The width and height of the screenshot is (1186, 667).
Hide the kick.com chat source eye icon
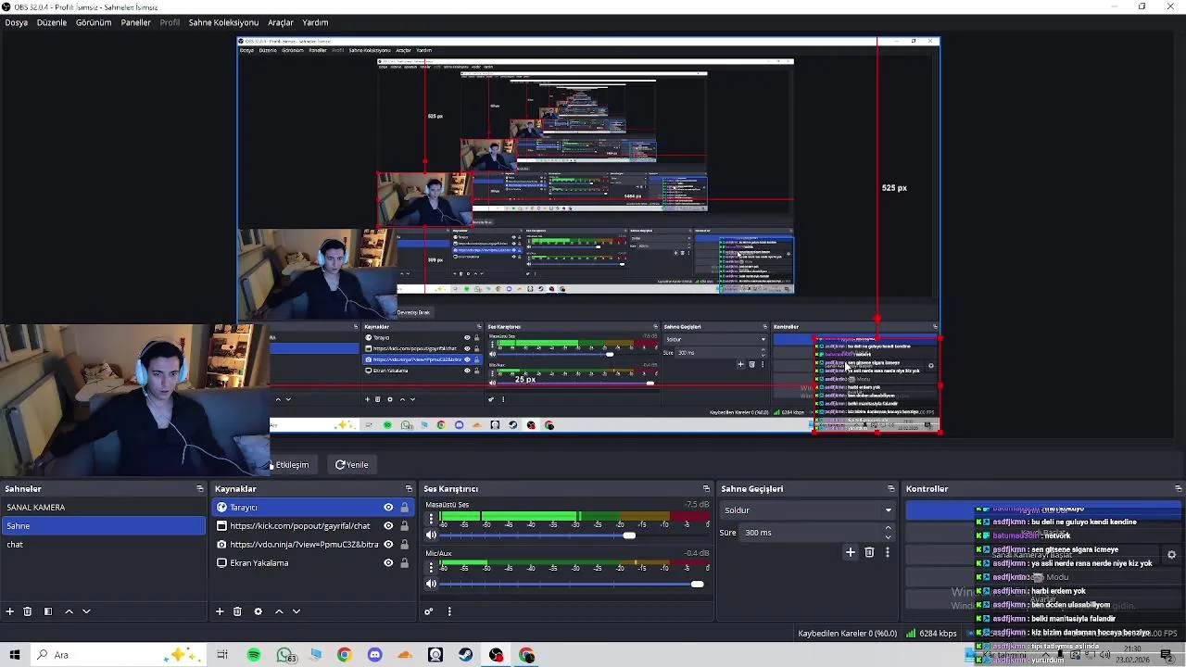click(388, 526)
